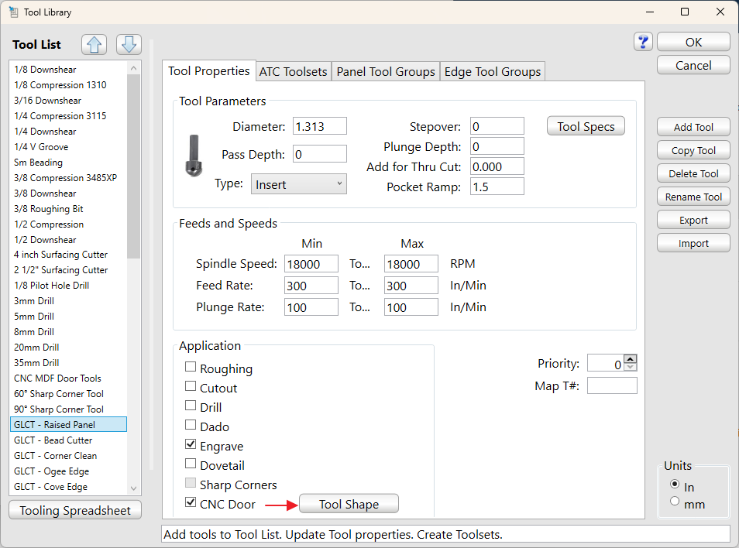
Task: Select mm units radio button
Action: pyautogui.click(x=675, y=502)
